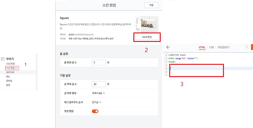253x128 pixels.
Task: Select 사이드바 under 꾸미기
Action: pyautogui.click(x=10, y=72)
